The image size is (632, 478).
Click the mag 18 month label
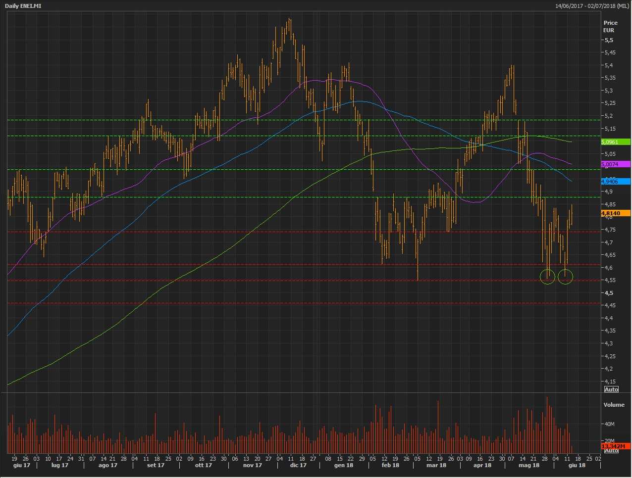529,465
